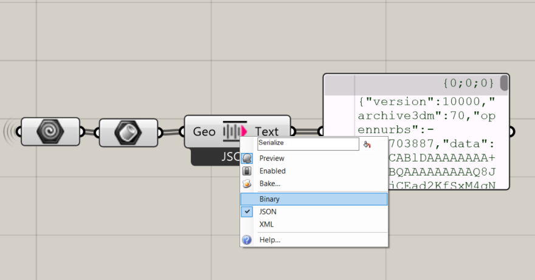Viewport: 535px width, 280px height.
Task: Toggle Preview for the component
Action: (314, 159)
